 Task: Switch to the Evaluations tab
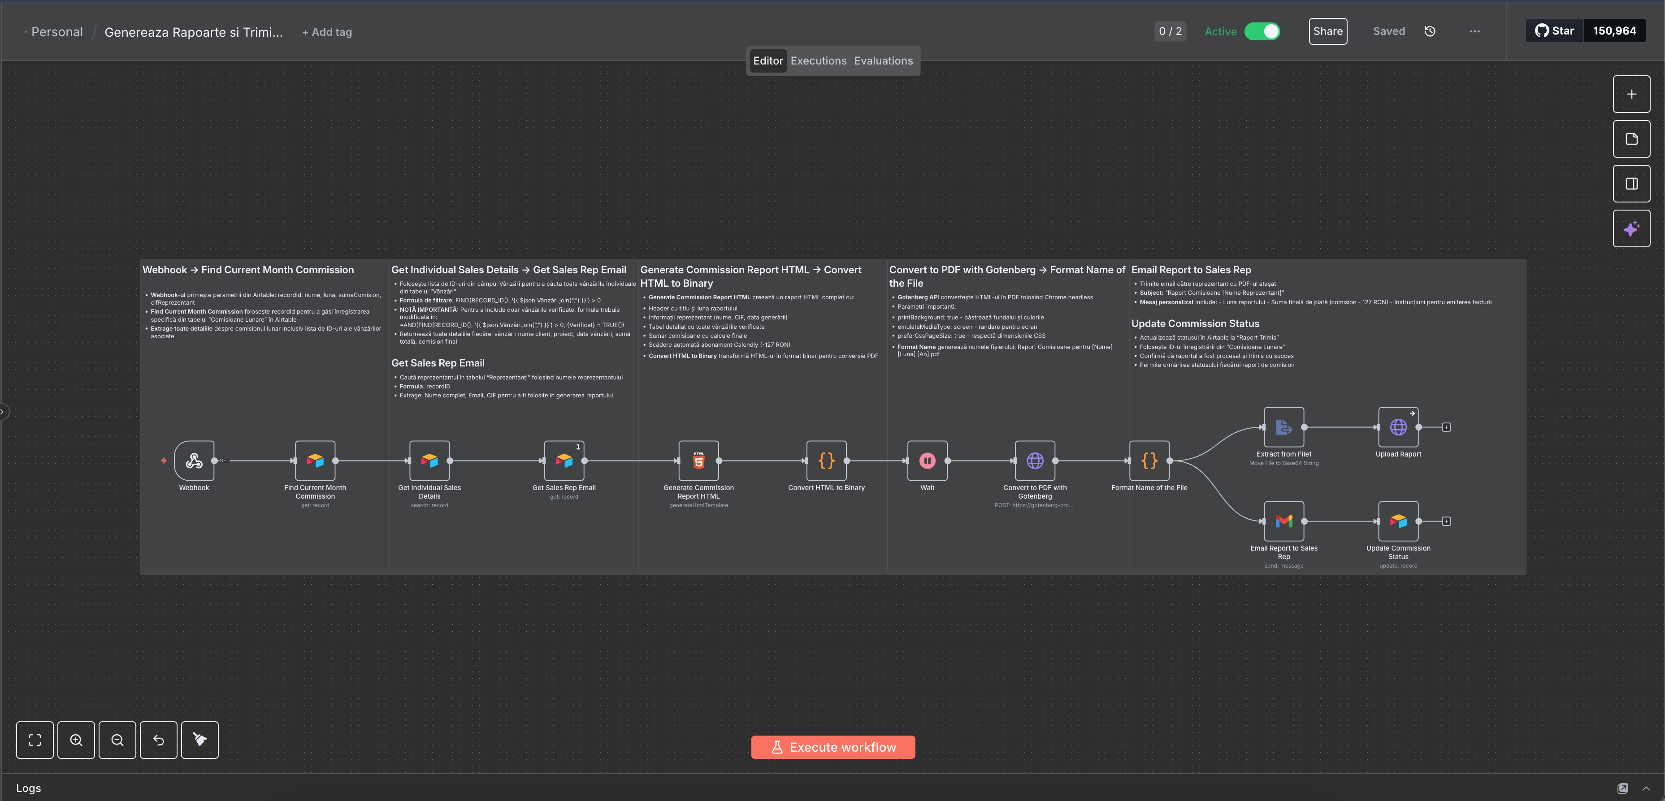(x=883, y=61)
